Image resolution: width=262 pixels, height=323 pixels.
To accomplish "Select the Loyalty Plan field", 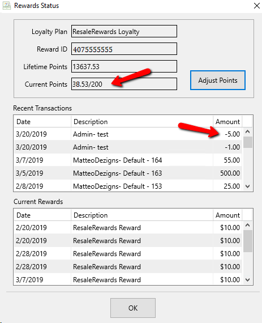I will [124, 31].
